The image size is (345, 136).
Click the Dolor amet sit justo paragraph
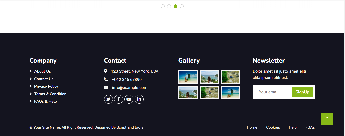click(280, 74)
